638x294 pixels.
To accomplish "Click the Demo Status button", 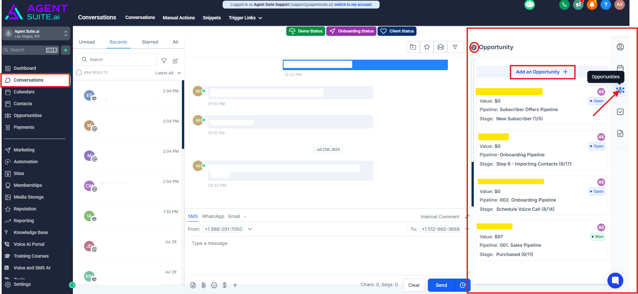I will (x=305, y=31).
